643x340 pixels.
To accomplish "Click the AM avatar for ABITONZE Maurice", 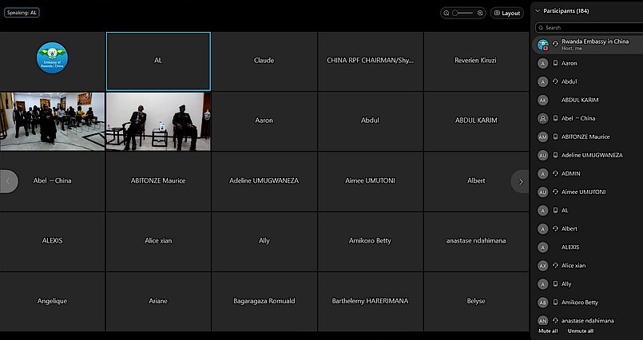I will [x=543, y=136].
